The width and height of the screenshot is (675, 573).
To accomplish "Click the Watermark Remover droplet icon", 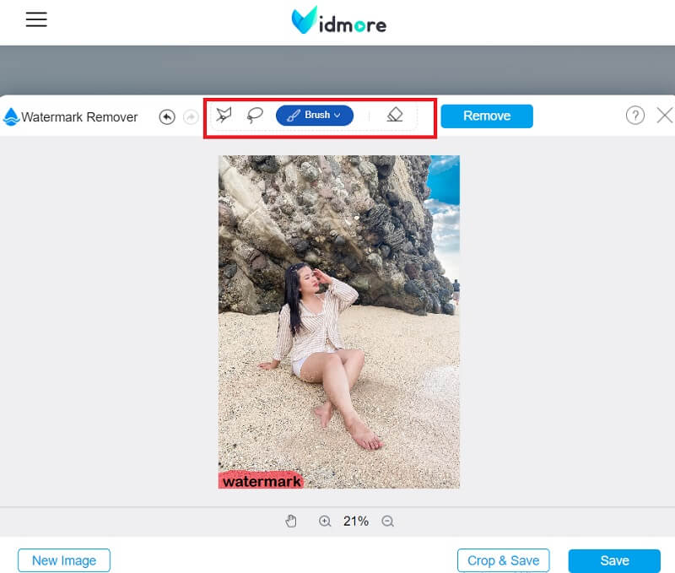I will (x=11, y=116).
